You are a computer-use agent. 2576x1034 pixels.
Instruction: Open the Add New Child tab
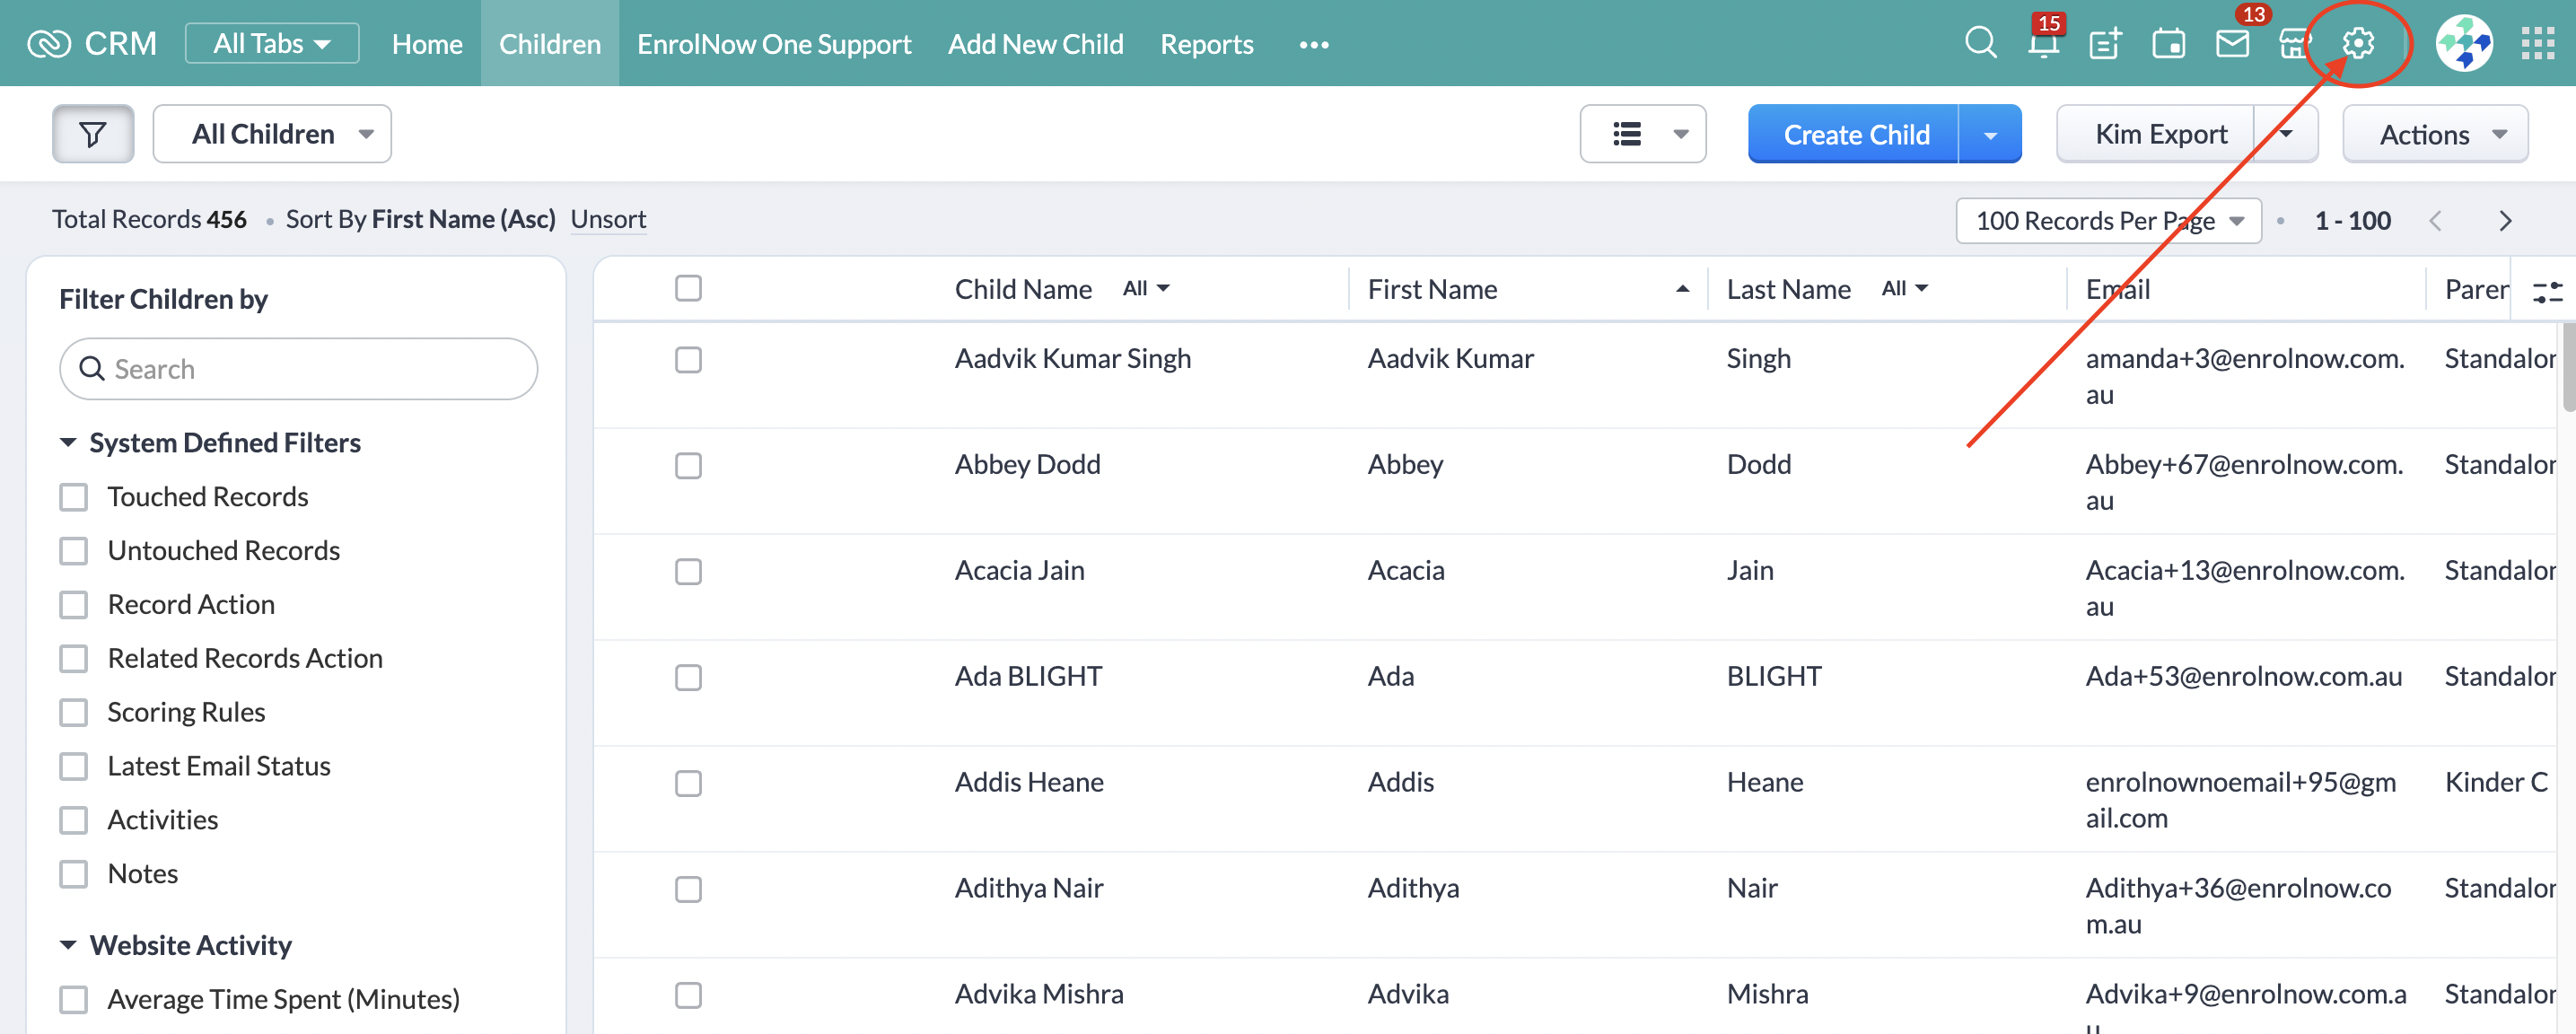click(x=1035, y=44)
